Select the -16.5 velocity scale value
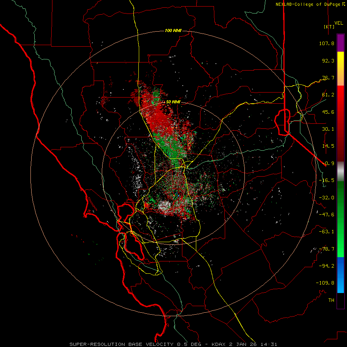 [x=327, y=180]
